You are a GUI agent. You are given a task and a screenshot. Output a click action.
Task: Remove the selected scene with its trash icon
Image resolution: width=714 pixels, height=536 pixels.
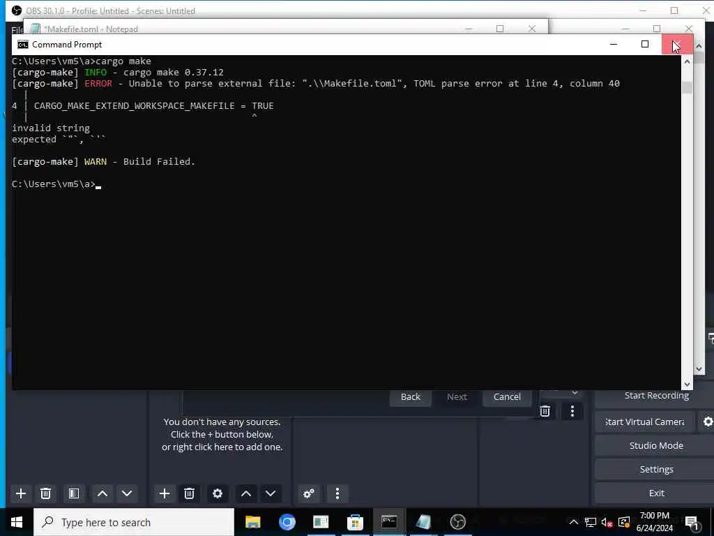45,493
